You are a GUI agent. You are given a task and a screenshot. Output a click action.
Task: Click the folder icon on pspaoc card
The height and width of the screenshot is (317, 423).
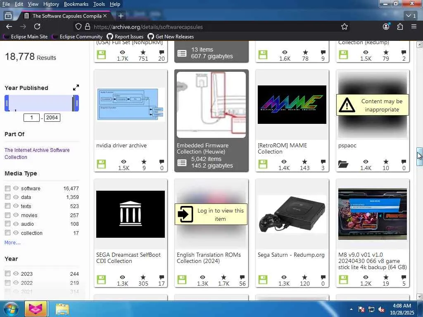click(343, 164)
